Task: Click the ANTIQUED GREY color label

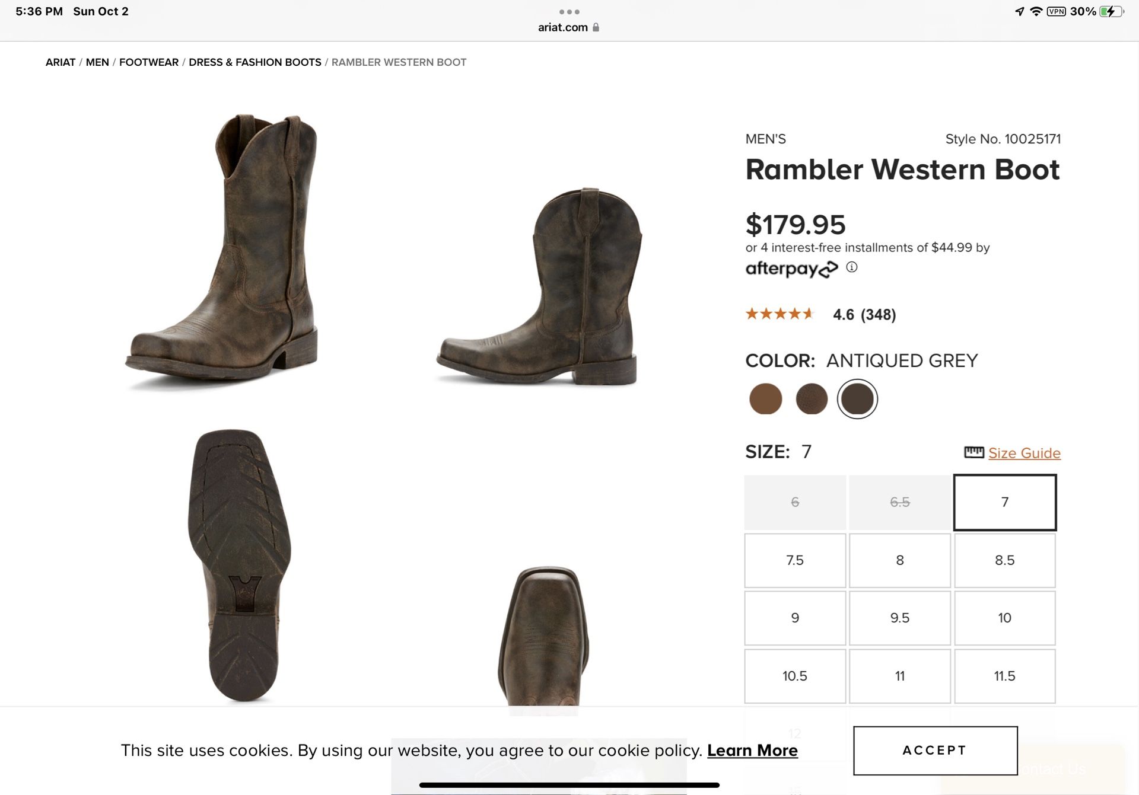Action: coord(902,360)
